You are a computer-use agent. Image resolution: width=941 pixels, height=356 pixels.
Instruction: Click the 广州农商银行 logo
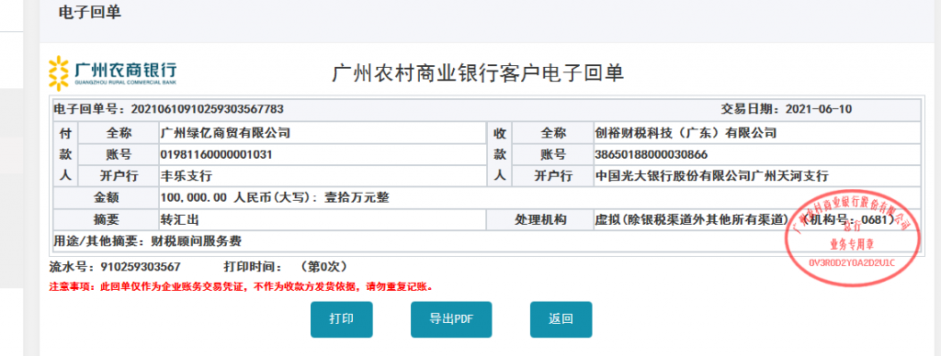112,73
